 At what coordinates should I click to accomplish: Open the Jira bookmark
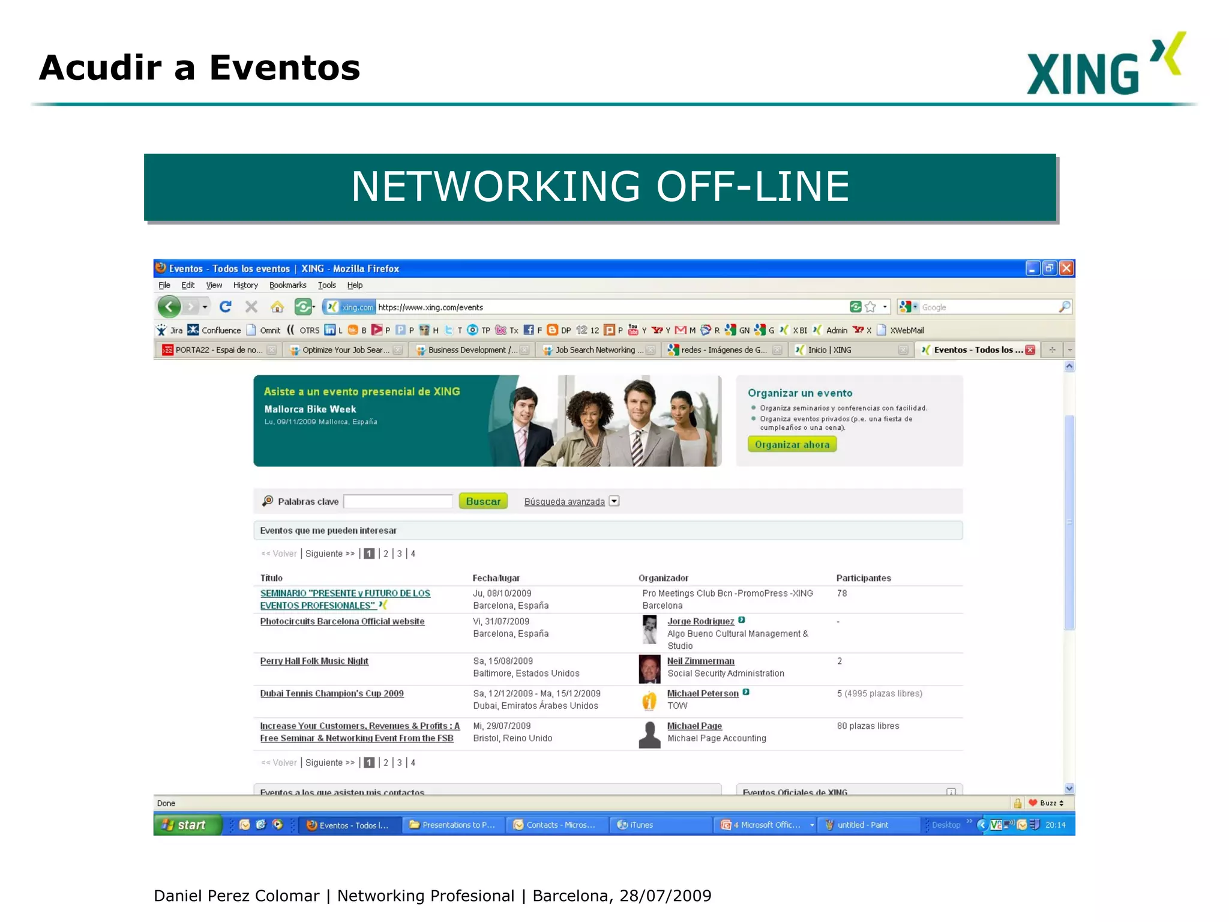[x=169, y=330]
